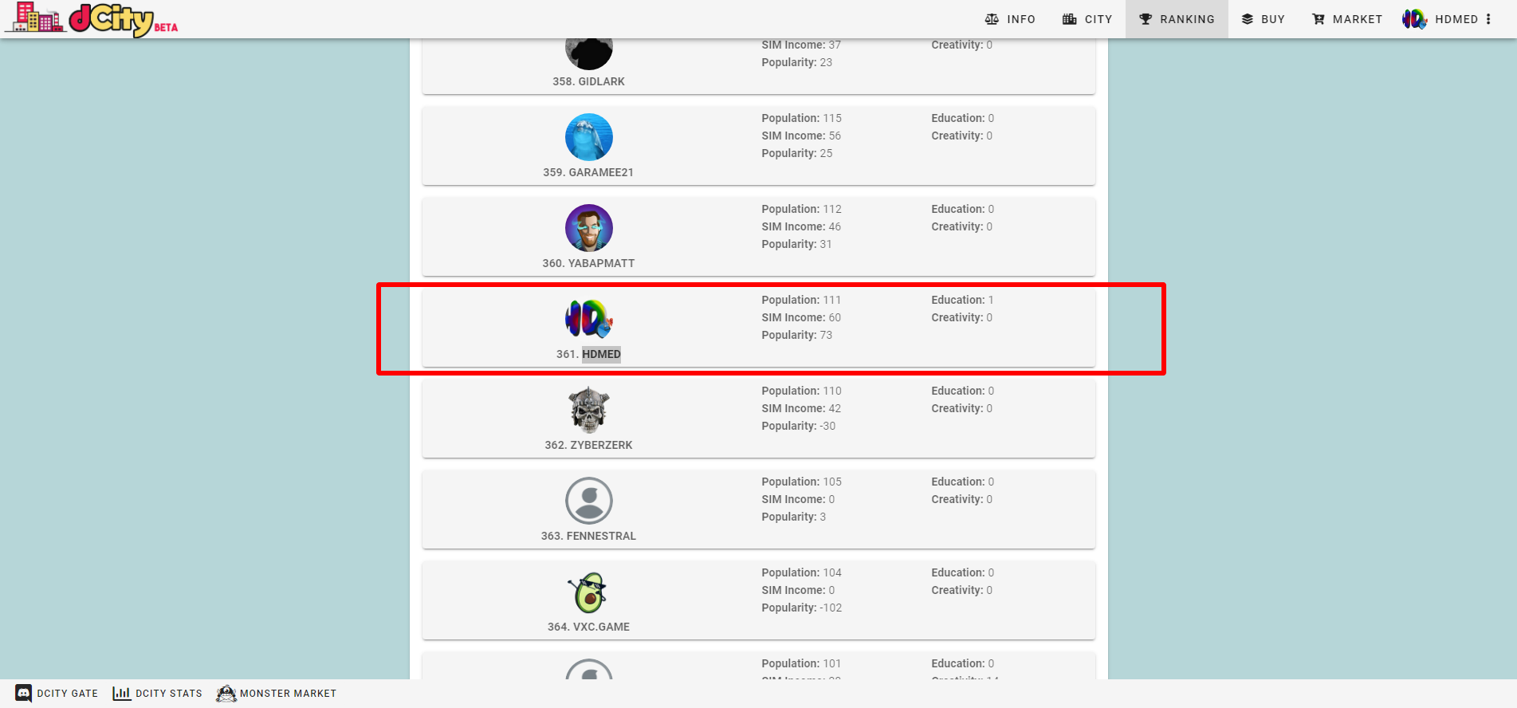Open 359. GARAMEE21 player name
This screenshot has height=708, width=1517.
pyautogui.click(x=589, y=172)
